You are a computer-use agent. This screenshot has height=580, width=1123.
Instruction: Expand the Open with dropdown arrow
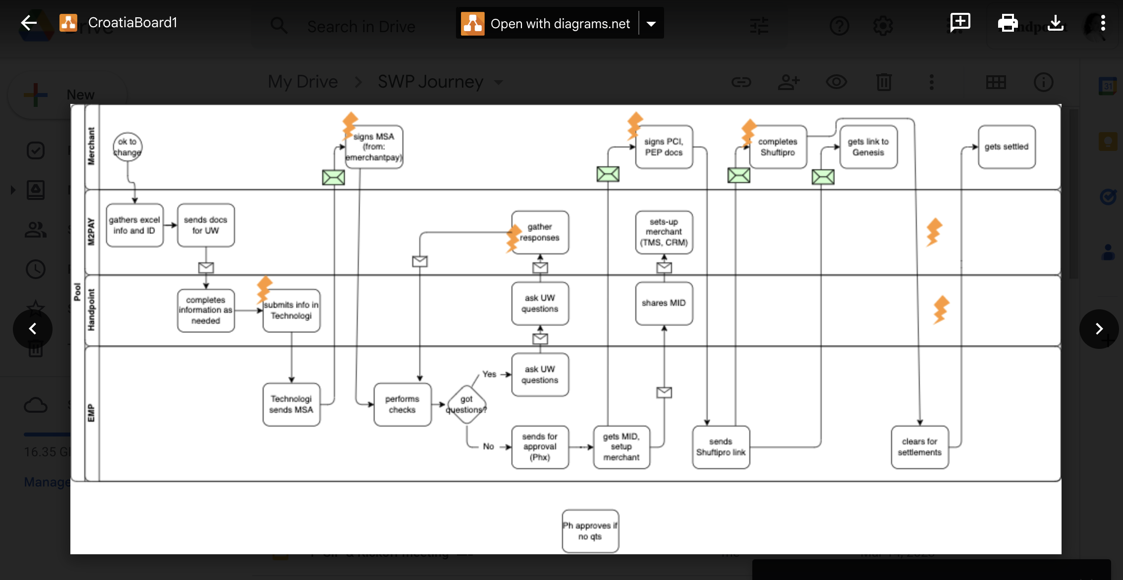[651, 24]
